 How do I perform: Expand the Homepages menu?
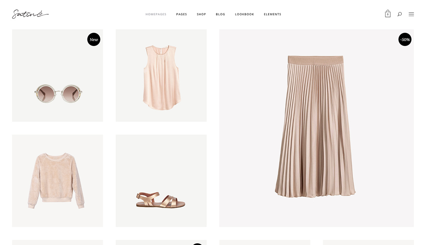(156, 14)
